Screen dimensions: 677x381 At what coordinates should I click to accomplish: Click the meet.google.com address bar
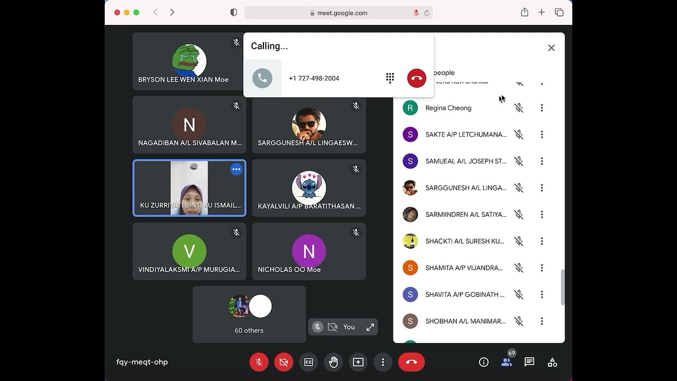[x=338, y=13]
